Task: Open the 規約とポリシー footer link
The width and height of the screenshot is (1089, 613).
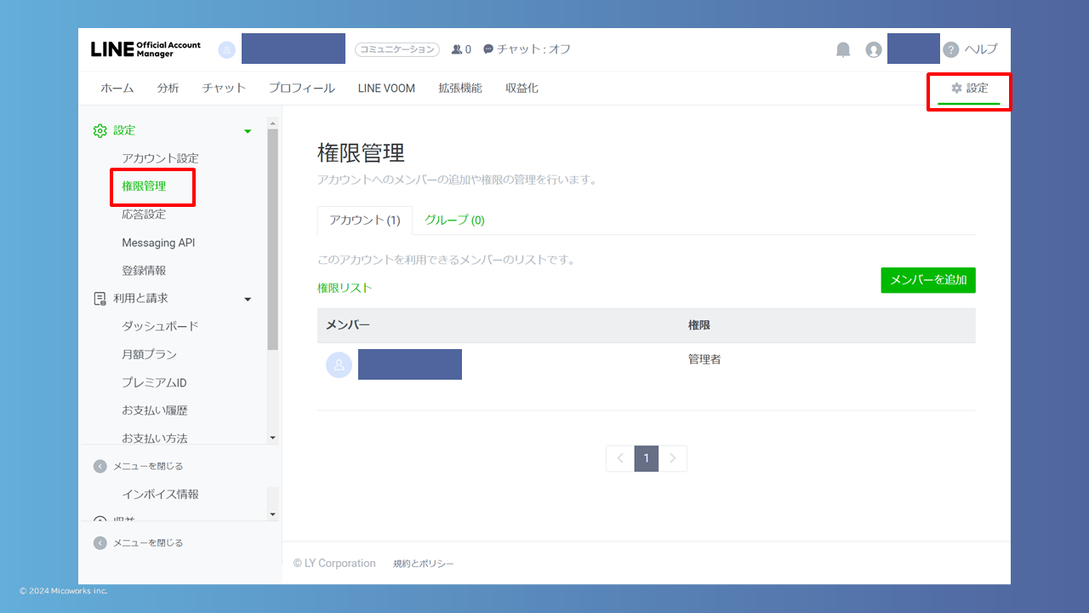Action: click(x=424, y=564)
